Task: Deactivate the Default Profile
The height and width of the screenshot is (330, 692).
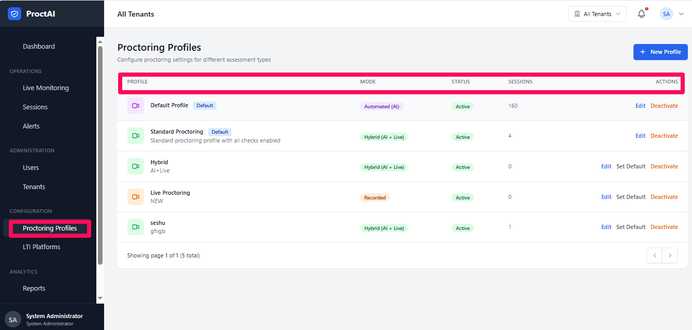Action: (664, 106)
